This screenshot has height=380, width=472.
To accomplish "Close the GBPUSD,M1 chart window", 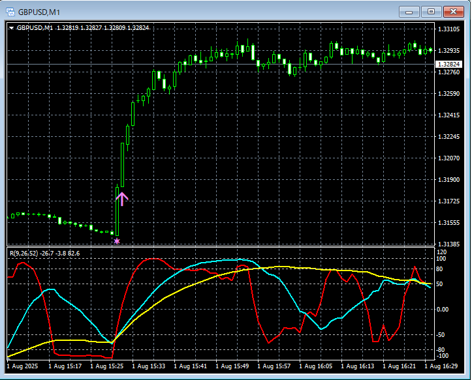I will coord(453,11).
